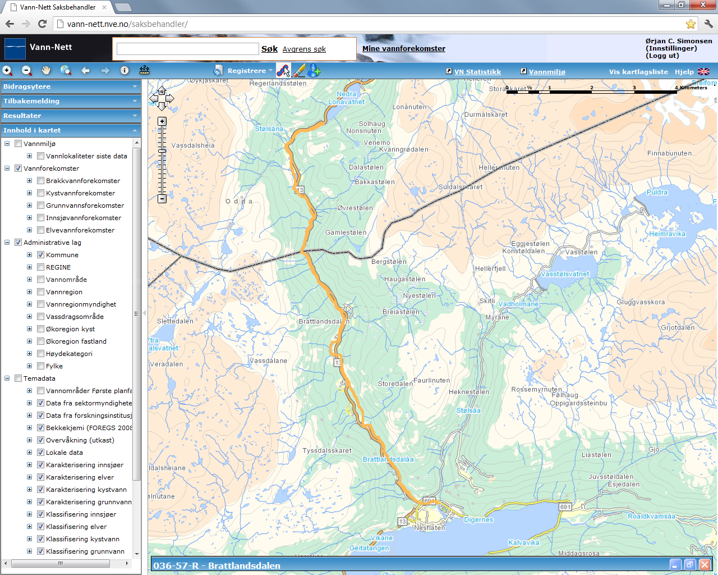Uncheck the Kommune layer checkbox
Image resolution: width=718 pixels, height=575 pixels.
40,255
